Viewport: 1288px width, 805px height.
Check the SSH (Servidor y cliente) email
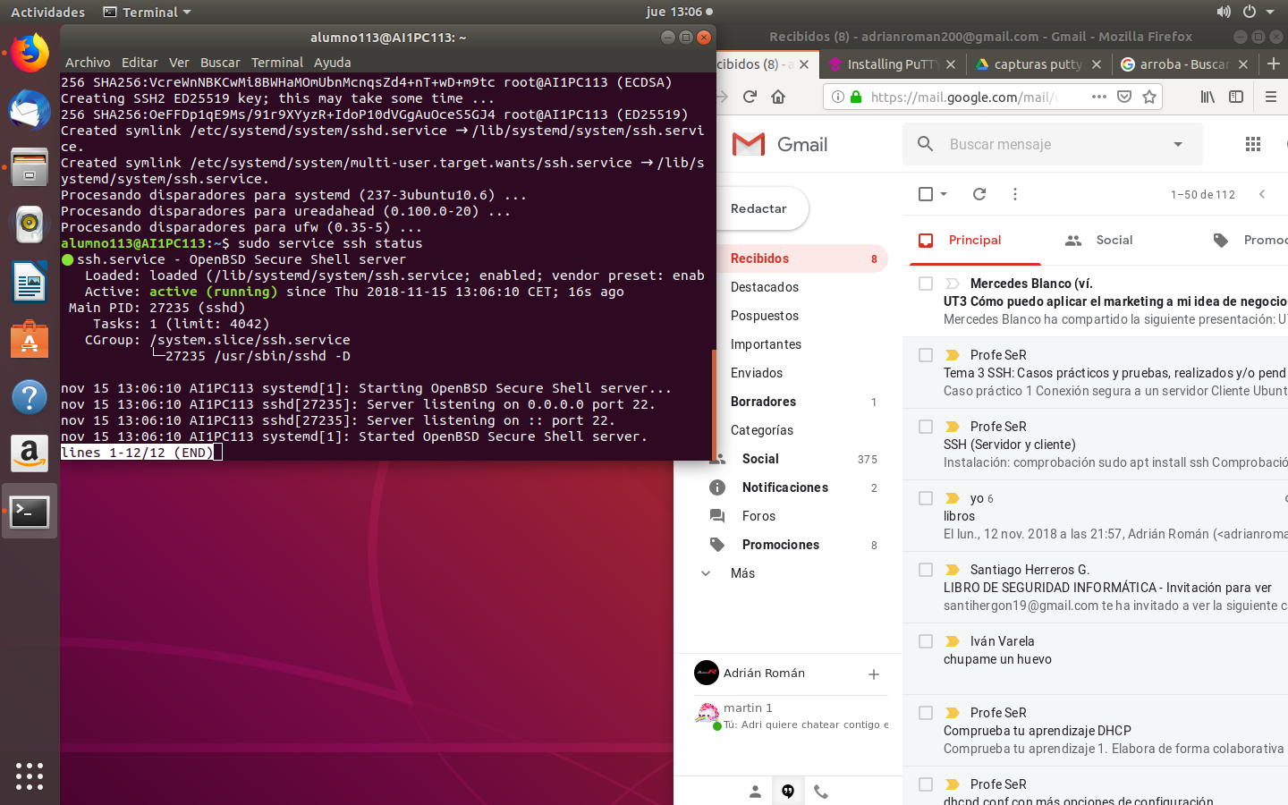pyautogui.click(x=926, y=427)
